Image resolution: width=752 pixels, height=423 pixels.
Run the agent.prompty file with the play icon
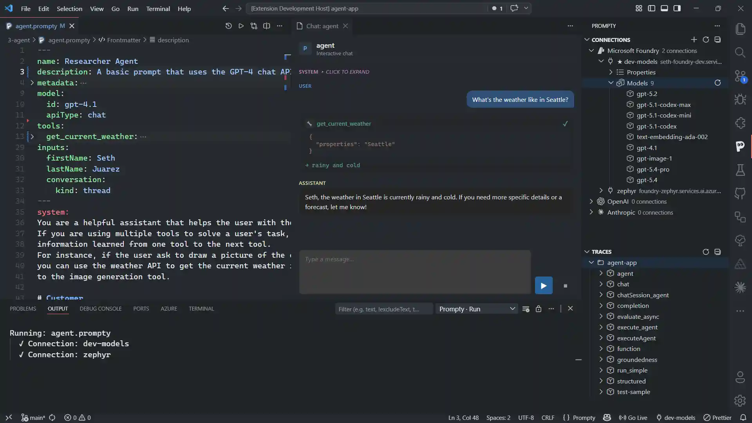[x=241, y=26]
